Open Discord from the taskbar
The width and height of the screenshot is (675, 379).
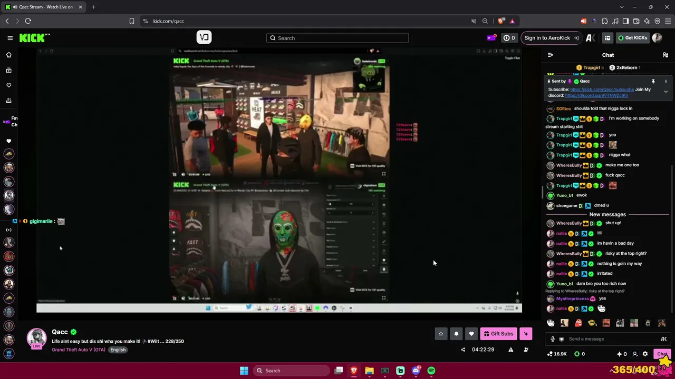click(x=416, y=371)
